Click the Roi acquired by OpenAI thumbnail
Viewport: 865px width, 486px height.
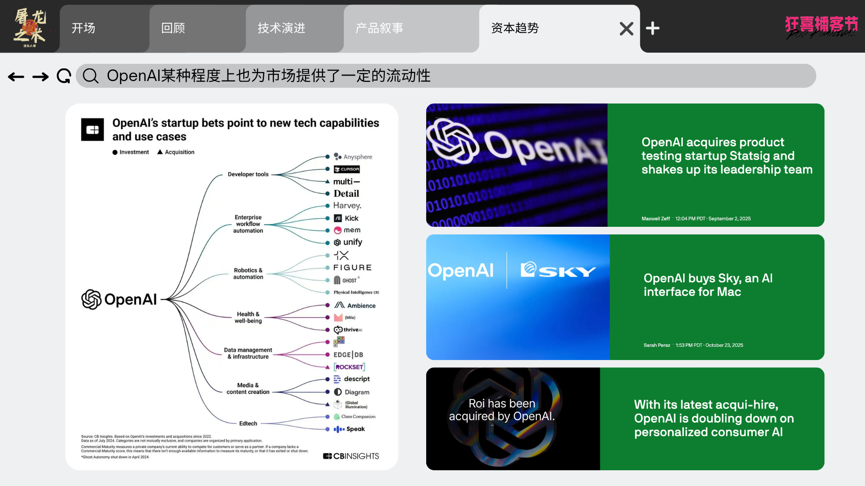pos(513,418)
